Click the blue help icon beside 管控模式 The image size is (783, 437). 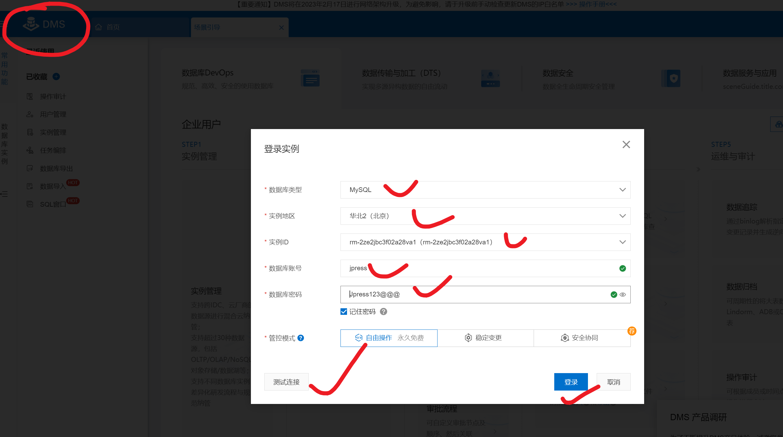(x=301, y=338)
